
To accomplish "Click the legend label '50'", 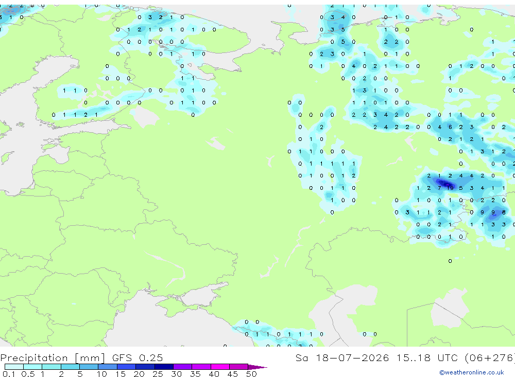I will coord(251,374).
